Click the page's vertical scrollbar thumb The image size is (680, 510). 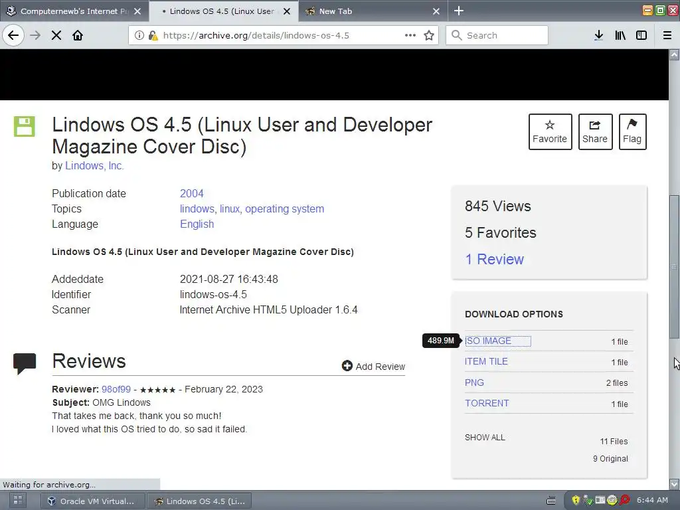[x=675, y=267]
